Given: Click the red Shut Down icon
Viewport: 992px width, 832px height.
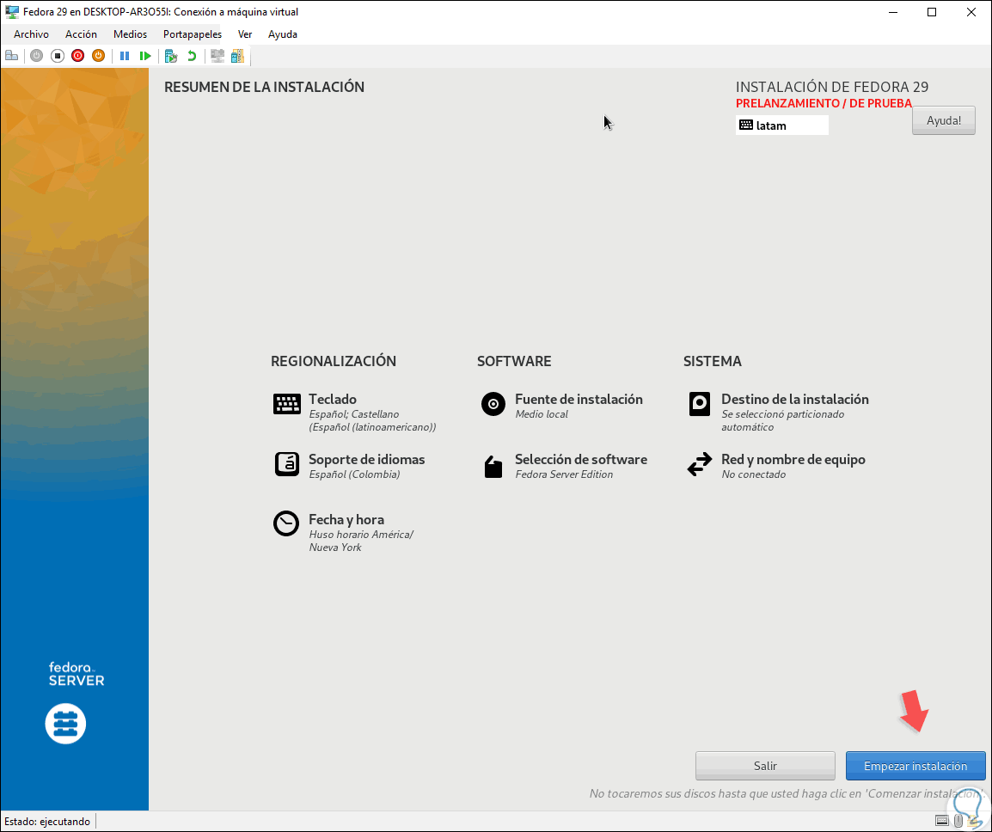Looking at the screenshot, I should click(x=78, y=57).
